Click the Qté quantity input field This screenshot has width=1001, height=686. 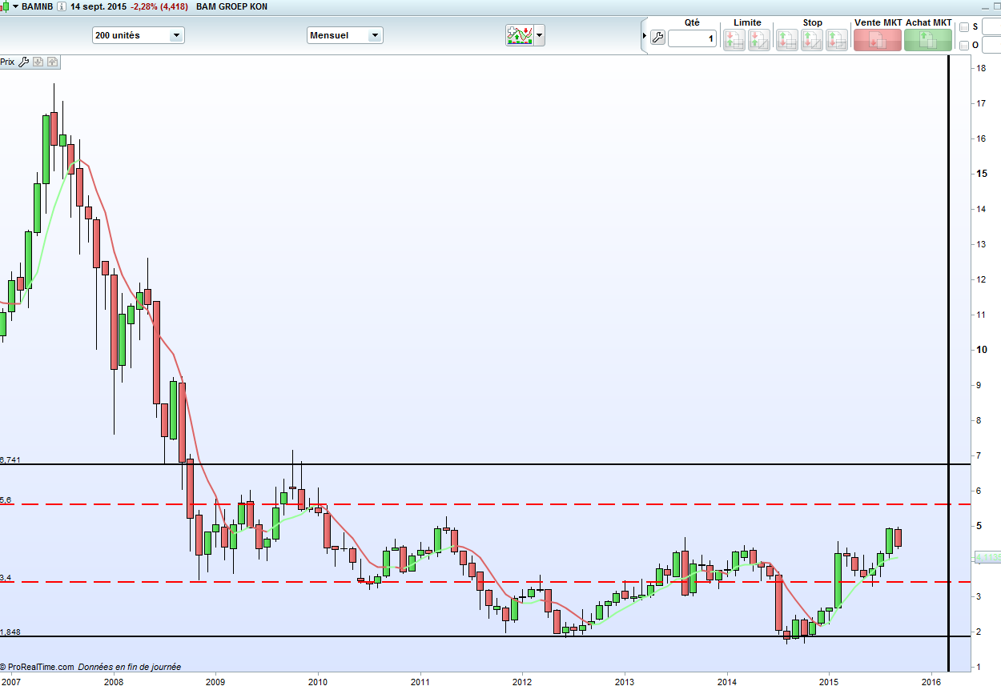pyautogui.click(x=692, y=38)
